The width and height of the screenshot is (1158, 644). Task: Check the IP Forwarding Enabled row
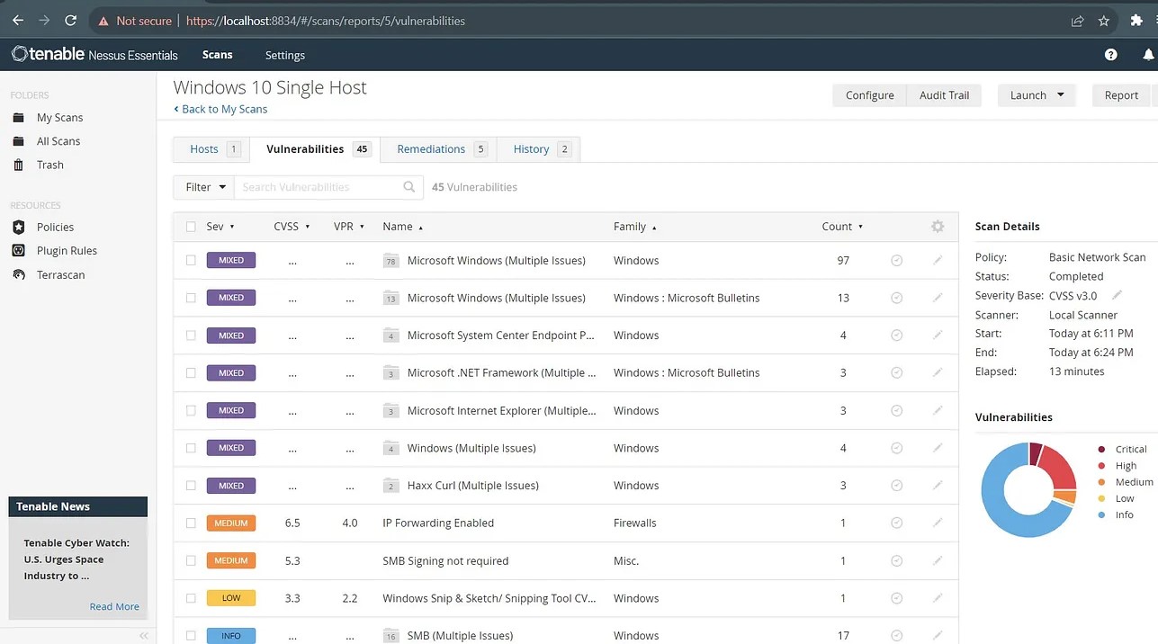[x=191, y=523]
